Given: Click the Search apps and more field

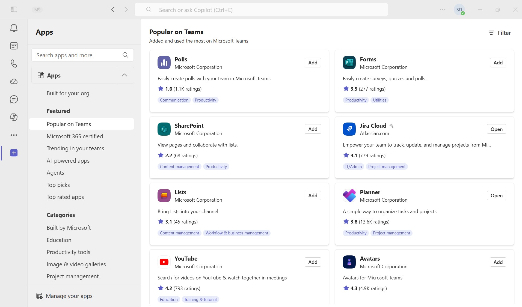Looking at the screenshot, I should click(82, 55).
